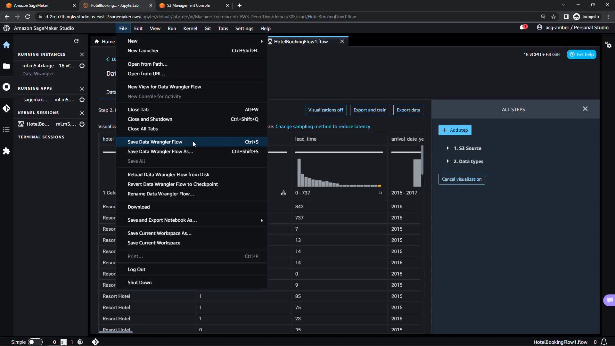Refresh the running instances list
Viewport: 615px width, 346px height.
(76, 41)
